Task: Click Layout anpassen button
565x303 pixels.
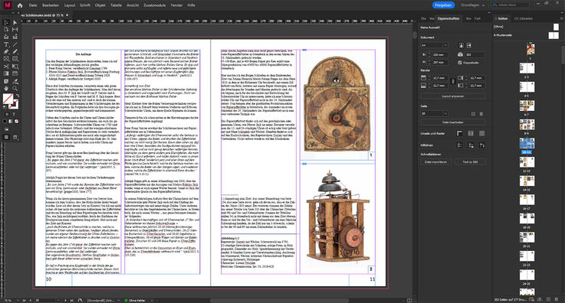Action: tap(453, 96)
